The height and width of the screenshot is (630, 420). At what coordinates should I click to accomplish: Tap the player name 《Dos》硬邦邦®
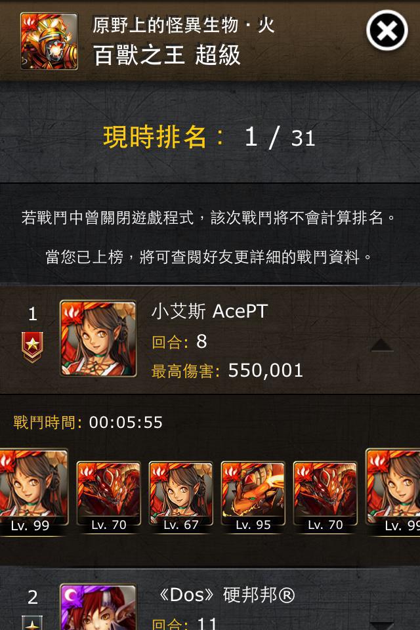click(226, 595)
